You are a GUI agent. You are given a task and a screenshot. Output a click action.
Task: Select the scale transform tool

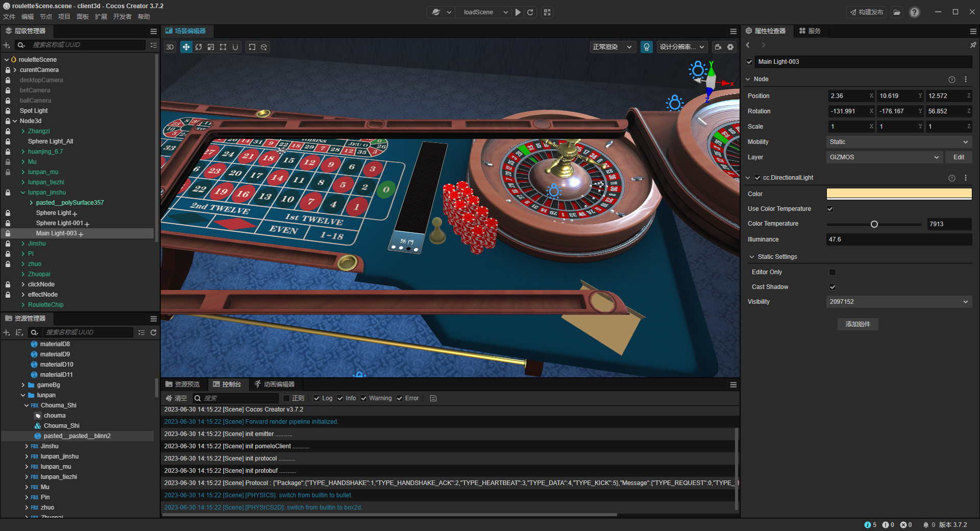(x=211, y=47)
